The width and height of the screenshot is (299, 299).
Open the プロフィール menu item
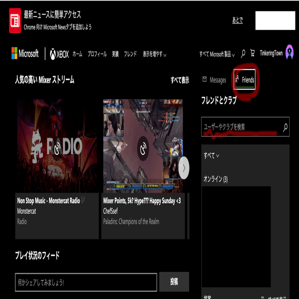(97, 54)
